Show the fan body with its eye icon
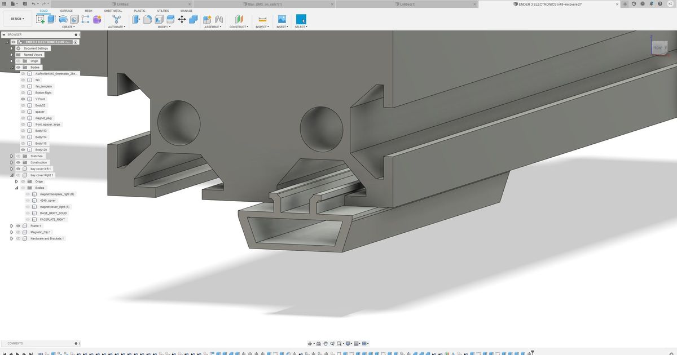The image size is (677, 355). click(23, 79)
